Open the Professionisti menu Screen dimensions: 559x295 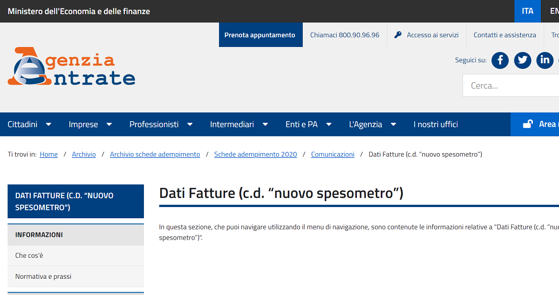point(154,124)
